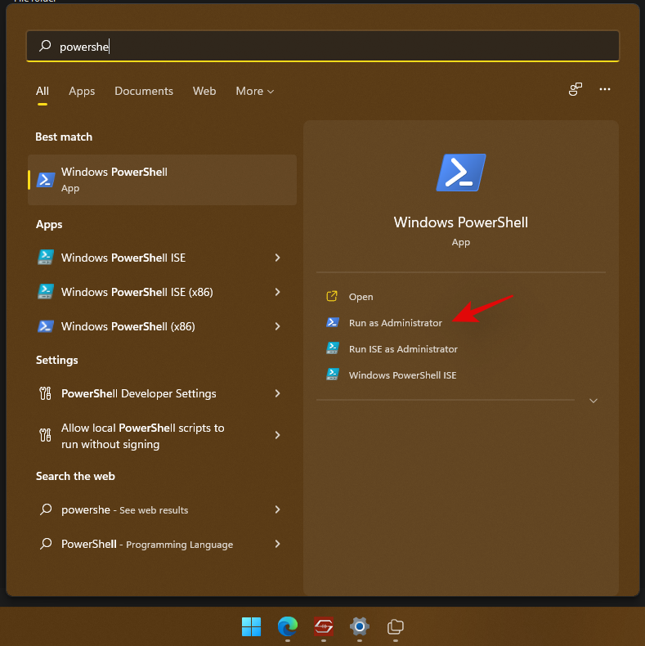
Task: Select the Web search tab
Action: [204, 91]
